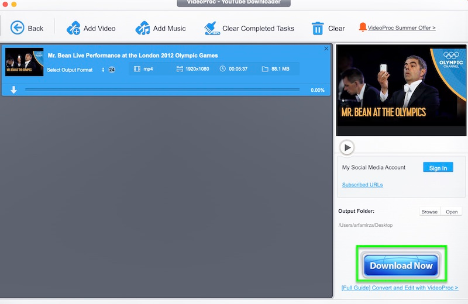Open the Select Output Format dropdown
This screenshot has height=304, width=468.
pyautogui.click(x=75, y=70)
